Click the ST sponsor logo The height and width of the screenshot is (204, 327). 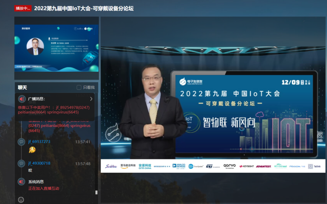[213, 166]
